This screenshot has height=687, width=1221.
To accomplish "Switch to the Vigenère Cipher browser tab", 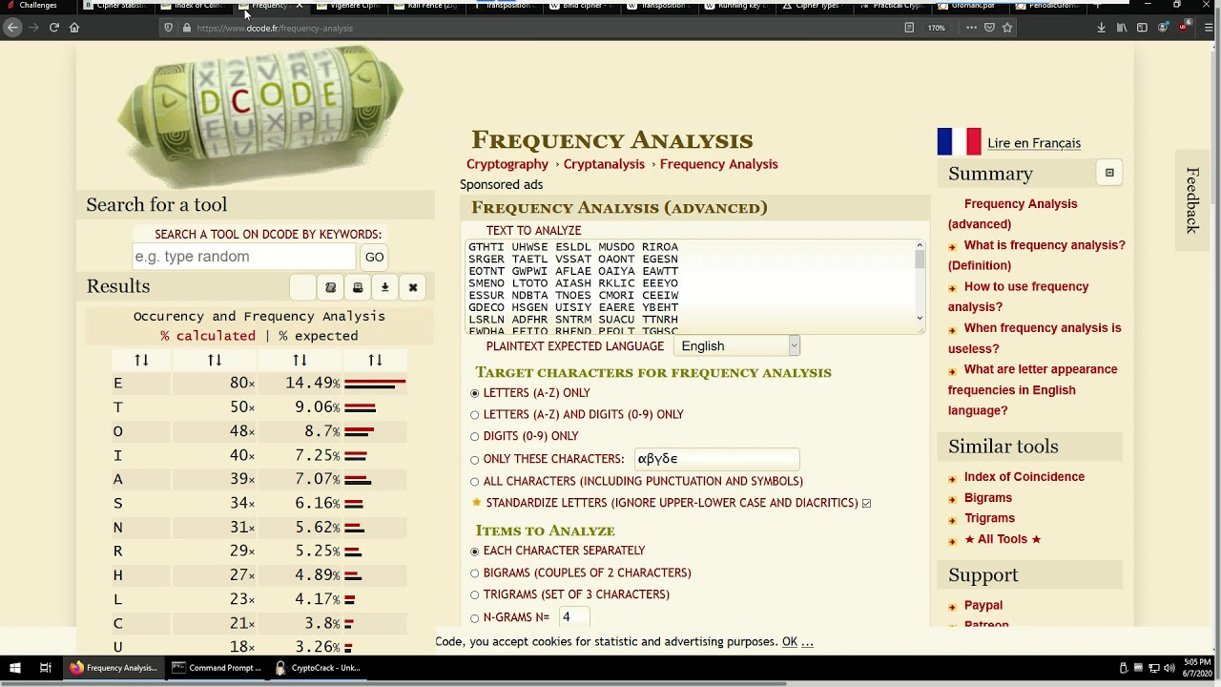I will click(x=351, y=6).
